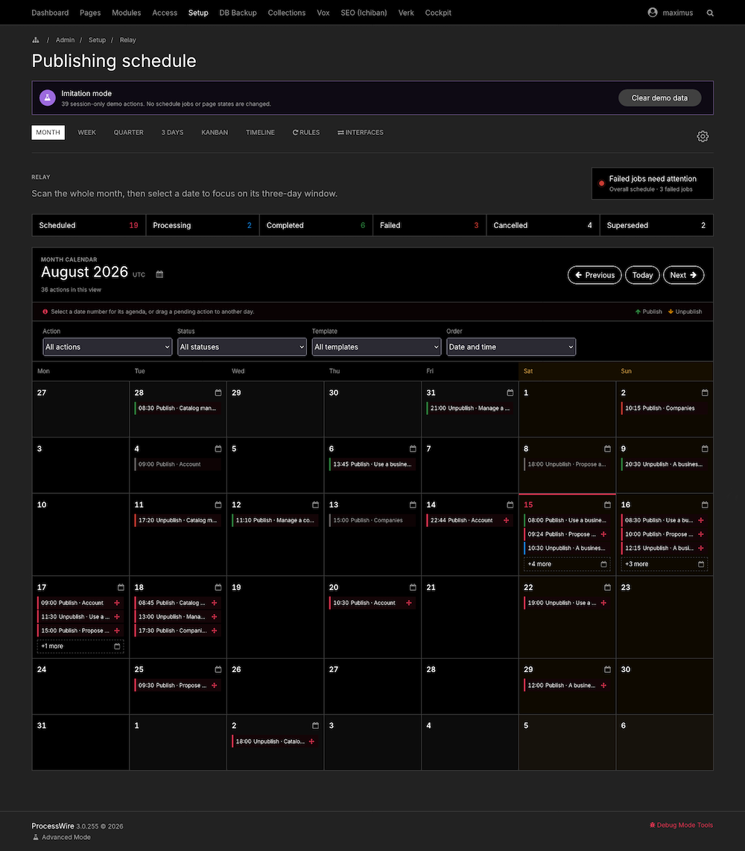Go to the Next month button
The height and width of the screenshot is (851, 745).
coord(684,275)
